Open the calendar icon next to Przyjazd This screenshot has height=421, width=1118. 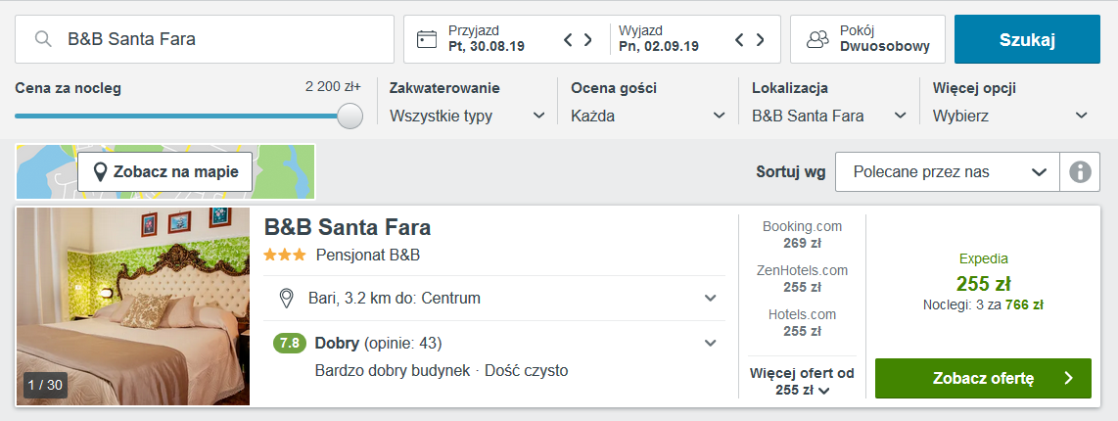pos(427,39)
